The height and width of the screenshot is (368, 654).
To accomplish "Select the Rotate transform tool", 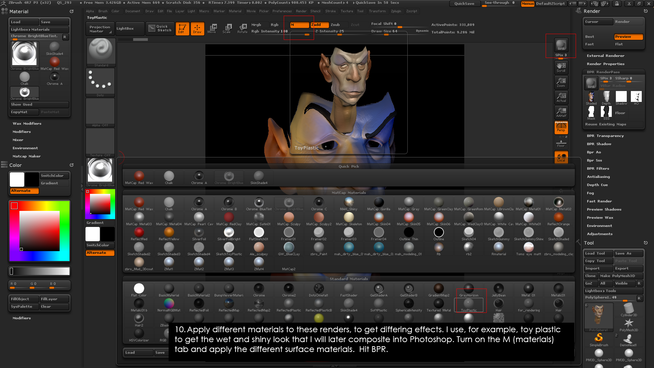I will point(242,28).
